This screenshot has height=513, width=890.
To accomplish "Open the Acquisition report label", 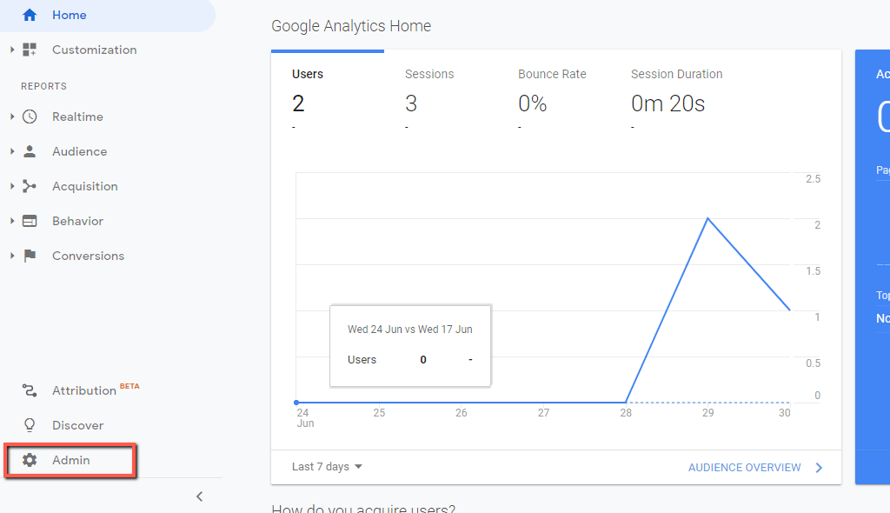I will pos(85,186).
